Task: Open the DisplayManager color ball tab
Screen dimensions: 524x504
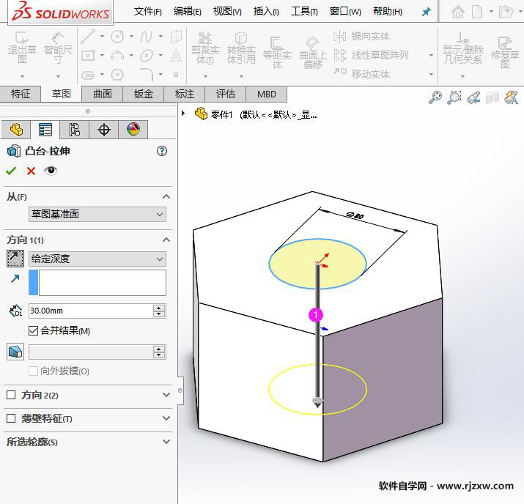Action: coord(133,129)
